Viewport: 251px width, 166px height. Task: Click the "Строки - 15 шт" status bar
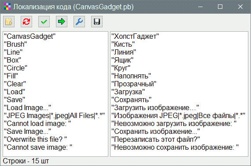point(26,161)
